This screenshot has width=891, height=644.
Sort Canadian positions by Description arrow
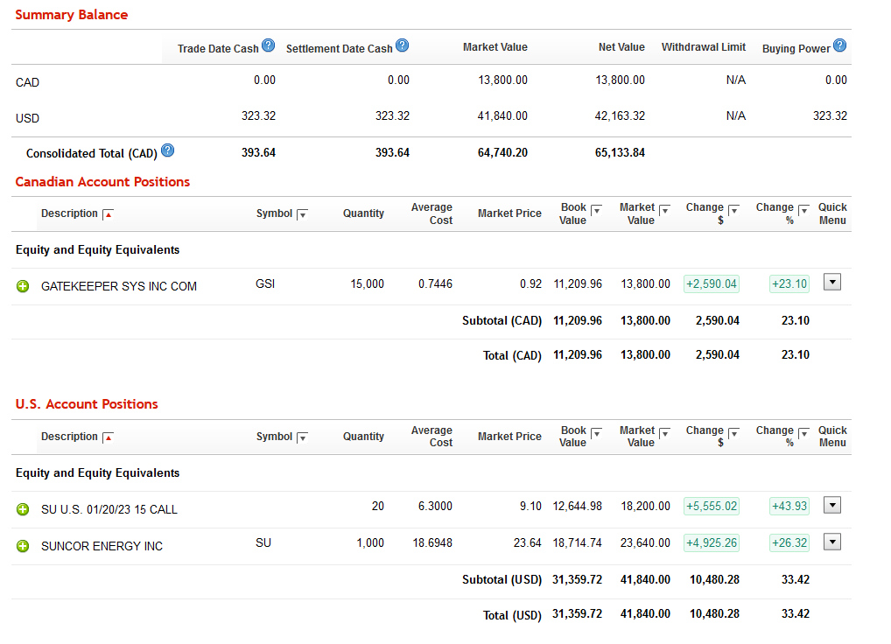[108, 214]
